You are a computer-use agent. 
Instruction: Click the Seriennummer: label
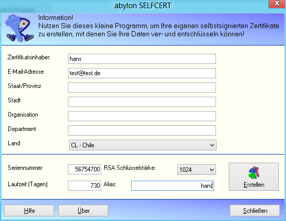pos(26,168)
